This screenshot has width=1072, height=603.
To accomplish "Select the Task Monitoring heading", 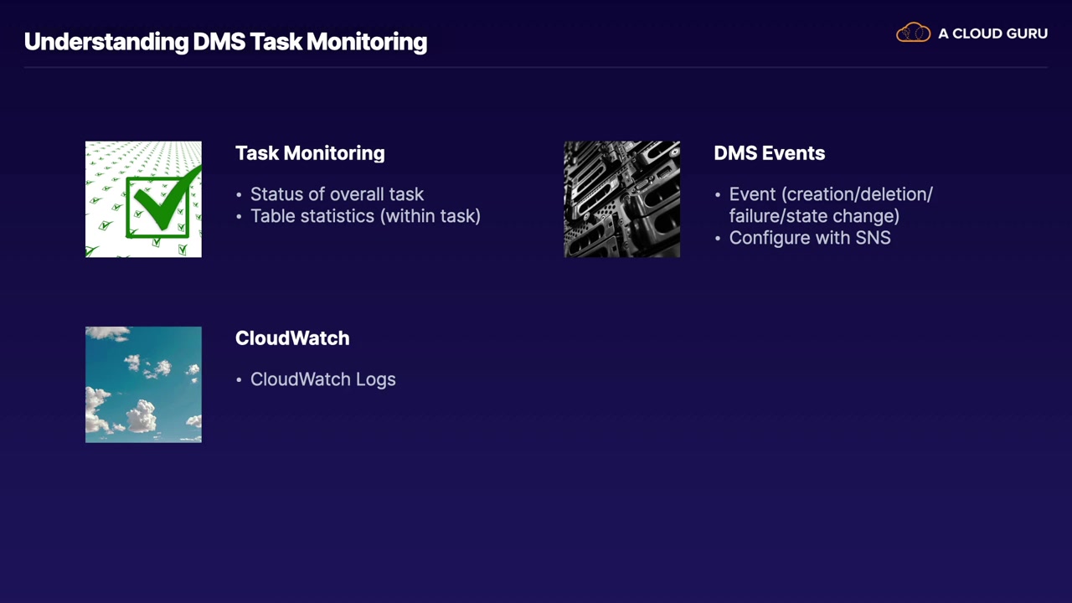I will 310,153.
